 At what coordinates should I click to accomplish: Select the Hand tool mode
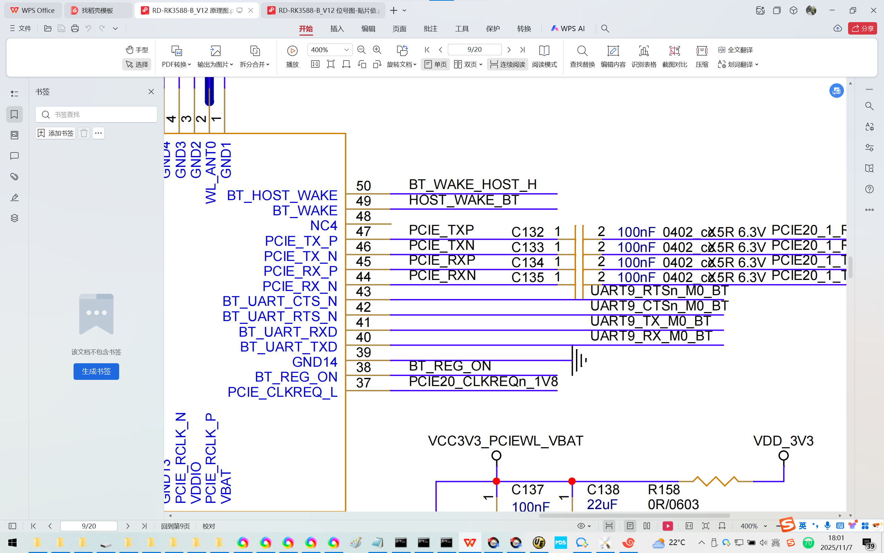pos(137,50)
